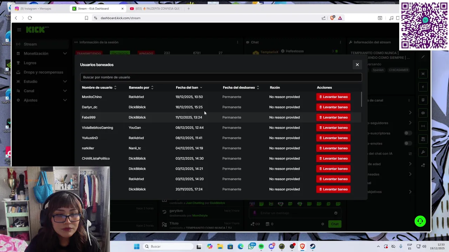Click the share icon in address bar
Screen dimensions: 449x252
(323, 18)
